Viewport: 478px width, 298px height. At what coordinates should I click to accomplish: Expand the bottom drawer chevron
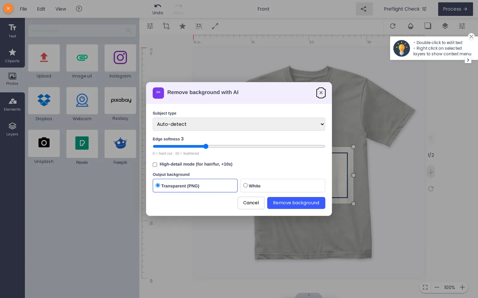coord(309,295)
